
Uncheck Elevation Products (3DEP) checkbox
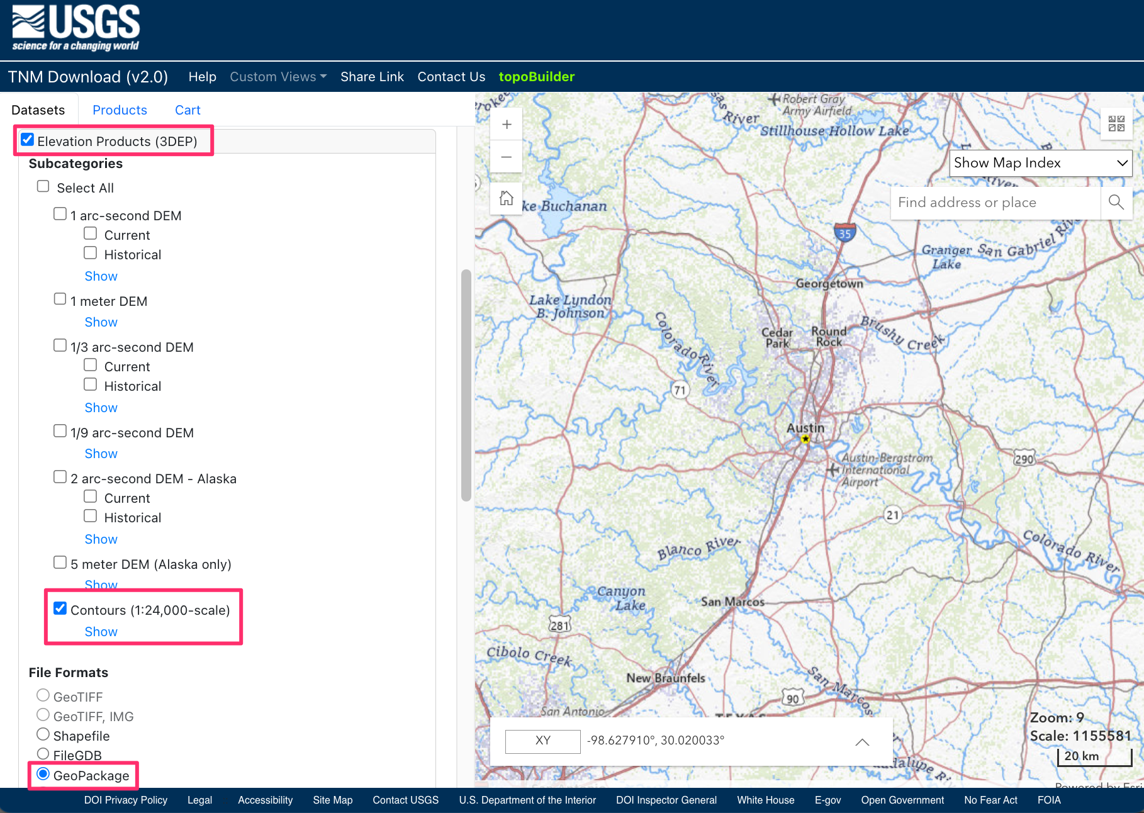pos(28,140)
